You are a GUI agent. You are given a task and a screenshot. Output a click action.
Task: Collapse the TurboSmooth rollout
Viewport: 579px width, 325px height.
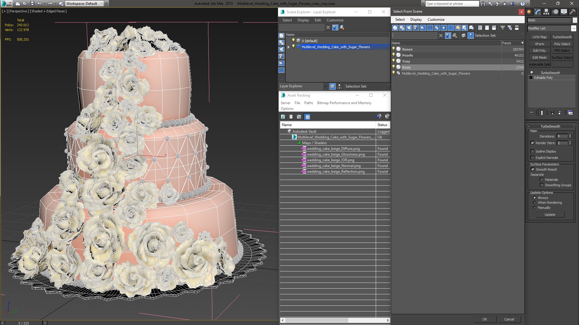coord(529,126)
